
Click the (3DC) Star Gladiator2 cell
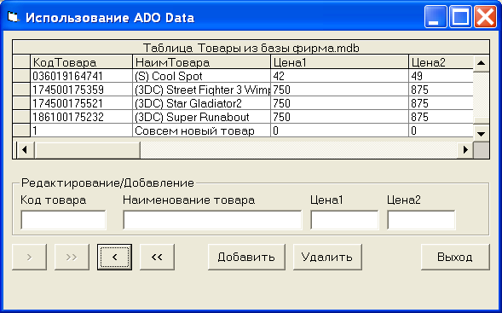point(202,103)
